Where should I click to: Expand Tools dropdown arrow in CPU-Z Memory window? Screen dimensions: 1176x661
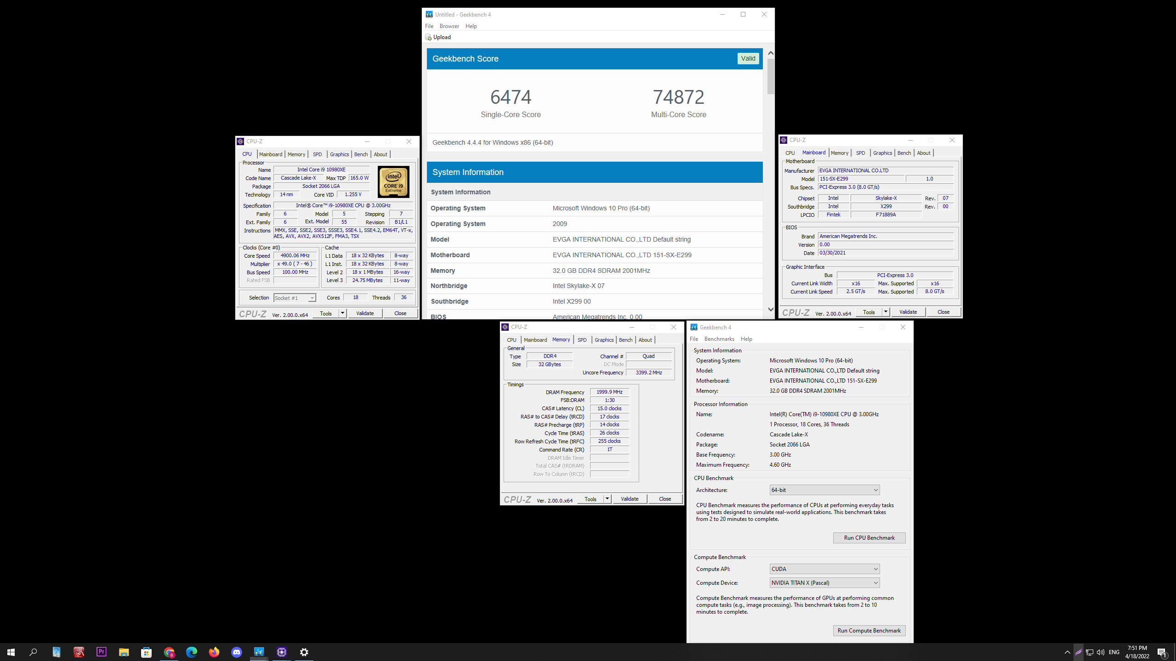tap(607, 499)
